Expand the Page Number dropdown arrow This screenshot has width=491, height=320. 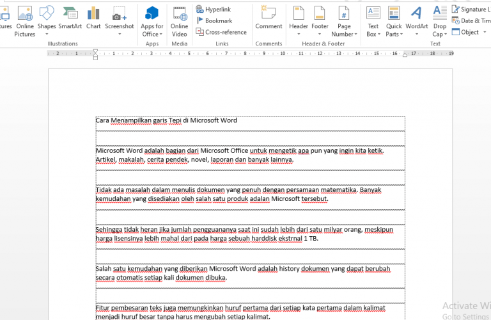[355, 34]
